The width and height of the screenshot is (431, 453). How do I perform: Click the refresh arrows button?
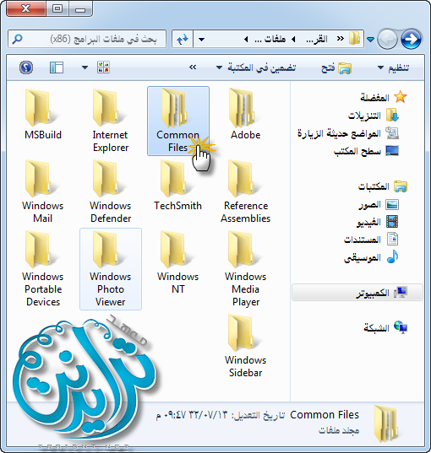click(183, 39)
